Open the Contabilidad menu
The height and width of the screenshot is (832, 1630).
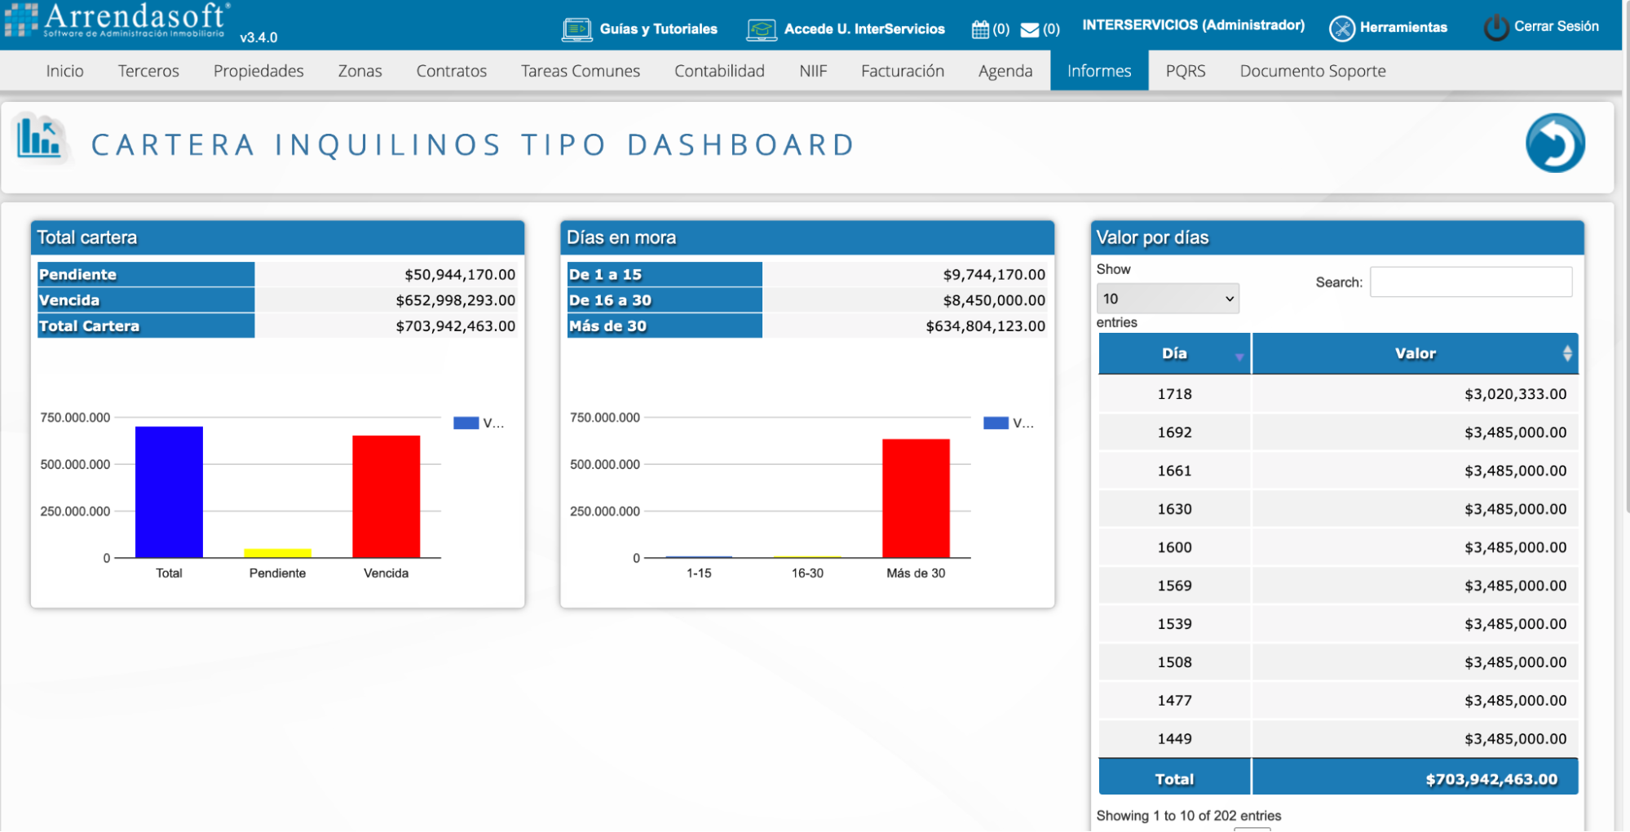tap(719, 71)
